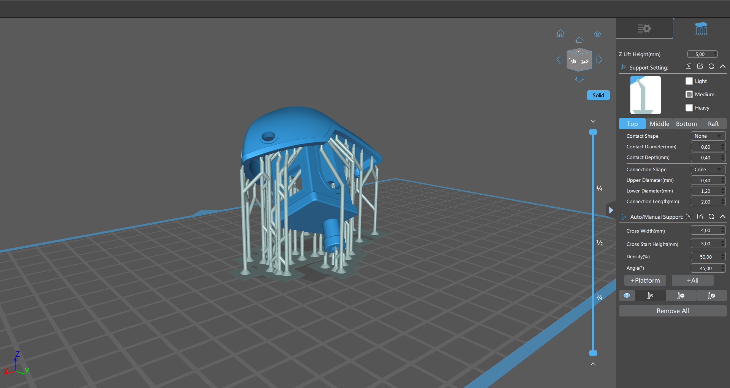This screenshot has height=388, width=730.
Task: Collapse the Support Setting section
Action: pyautogui.click(x=723, y=66)
